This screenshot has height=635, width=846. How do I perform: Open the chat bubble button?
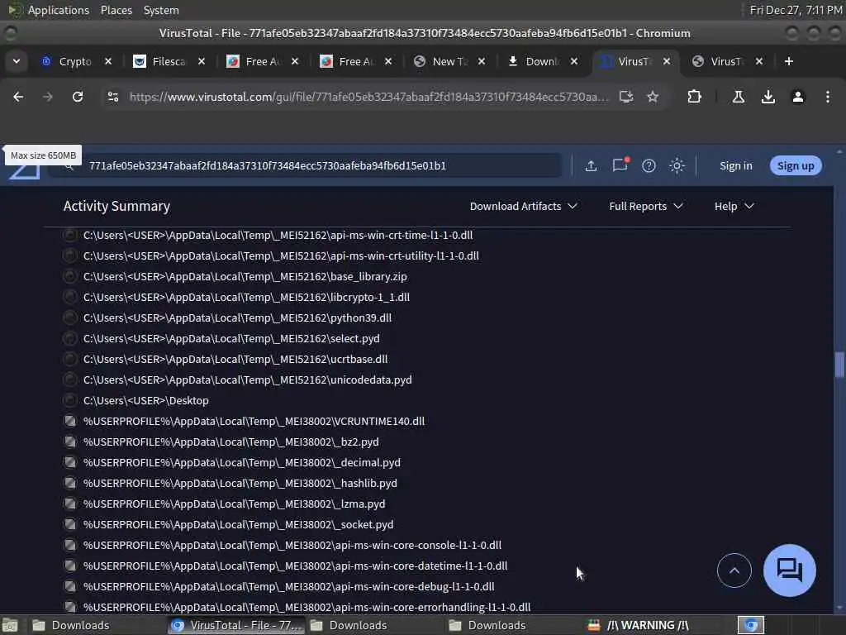pos(789,571)
